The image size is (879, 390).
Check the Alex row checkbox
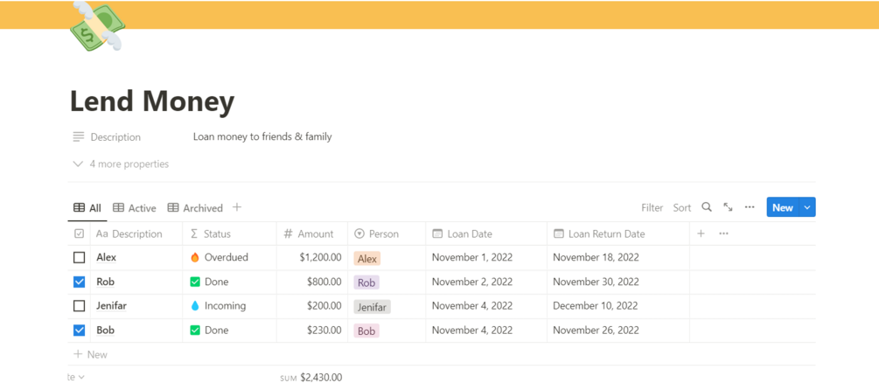coord(80,258)
